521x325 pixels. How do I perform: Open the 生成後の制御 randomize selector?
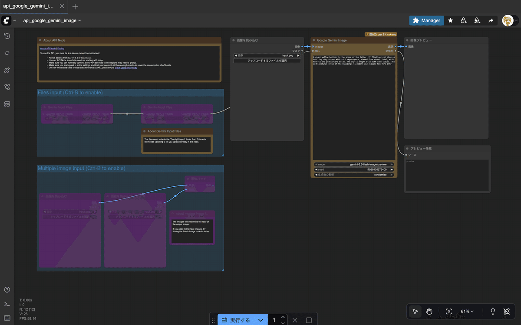pos(354,175)
